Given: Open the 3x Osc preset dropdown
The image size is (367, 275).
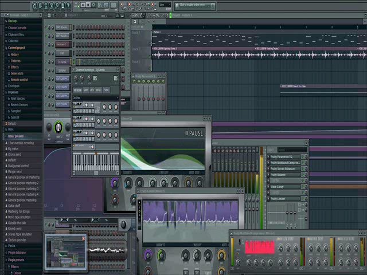Looking at the screenshot, I should pyautogui.click(x=96, y=98).
